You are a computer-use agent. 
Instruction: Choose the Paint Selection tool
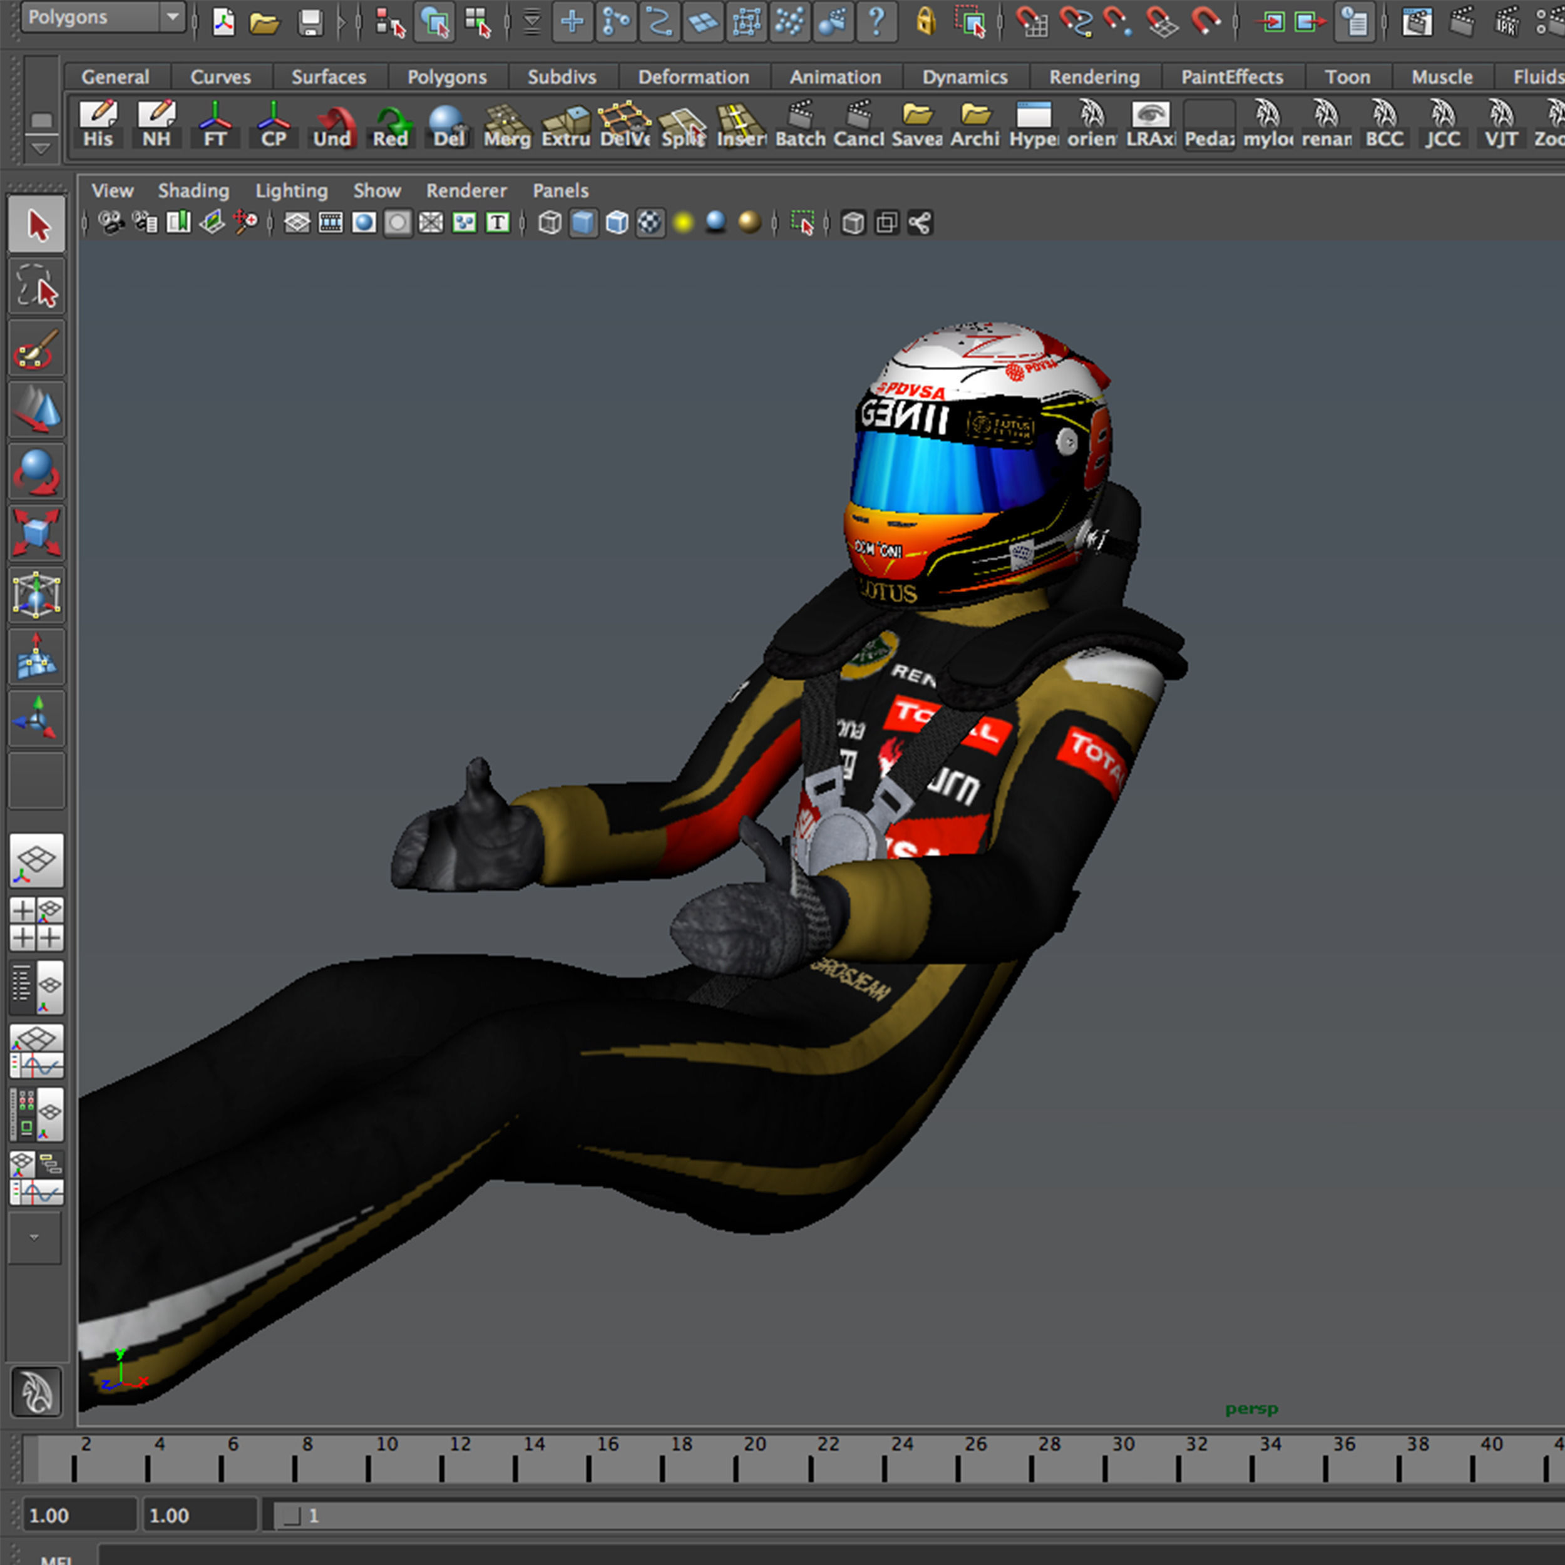38,348
